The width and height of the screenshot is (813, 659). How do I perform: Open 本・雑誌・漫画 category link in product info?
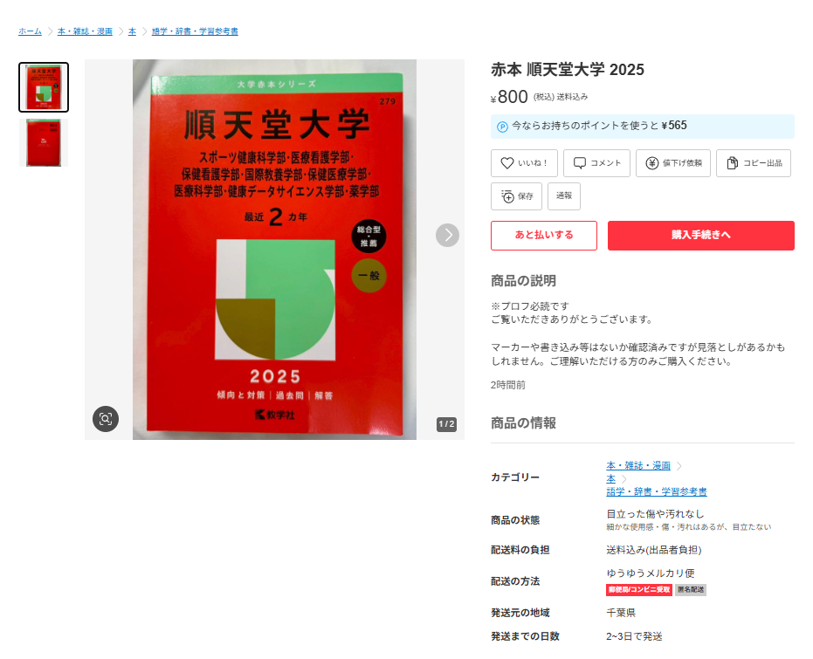click(638, 466)
